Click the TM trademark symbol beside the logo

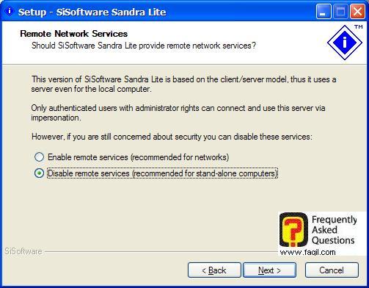358,26
